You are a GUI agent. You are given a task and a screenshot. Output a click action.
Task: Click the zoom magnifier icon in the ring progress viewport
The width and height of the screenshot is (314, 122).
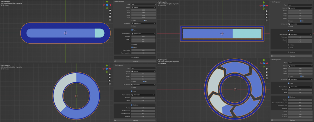[x=110, y=74]
